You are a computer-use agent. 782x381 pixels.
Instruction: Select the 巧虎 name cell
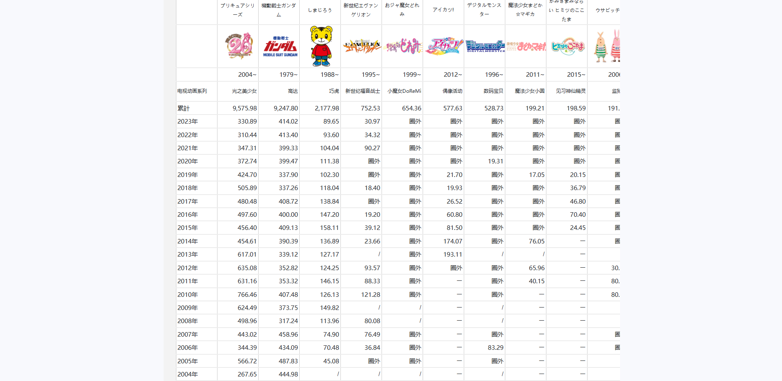tap(334, 91)
